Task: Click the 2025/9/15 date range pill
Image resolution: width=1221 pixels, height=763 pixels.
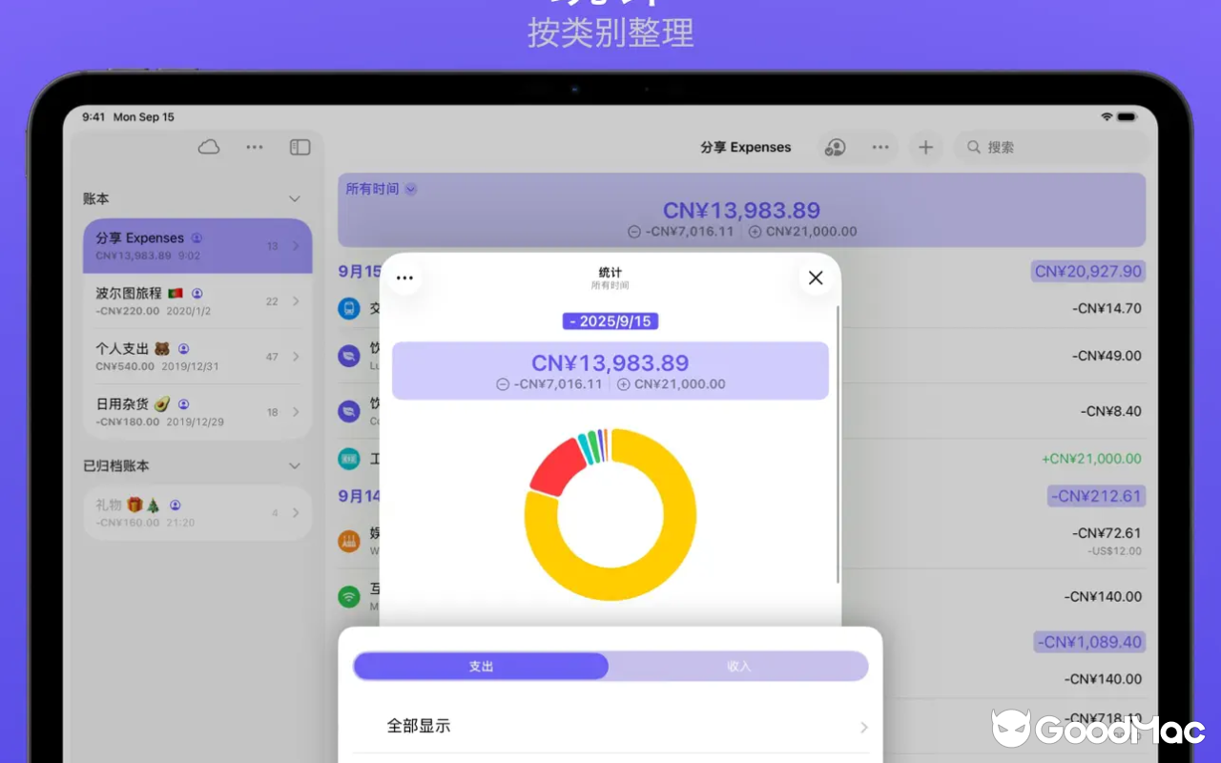Action: click(x=610, y=321)
